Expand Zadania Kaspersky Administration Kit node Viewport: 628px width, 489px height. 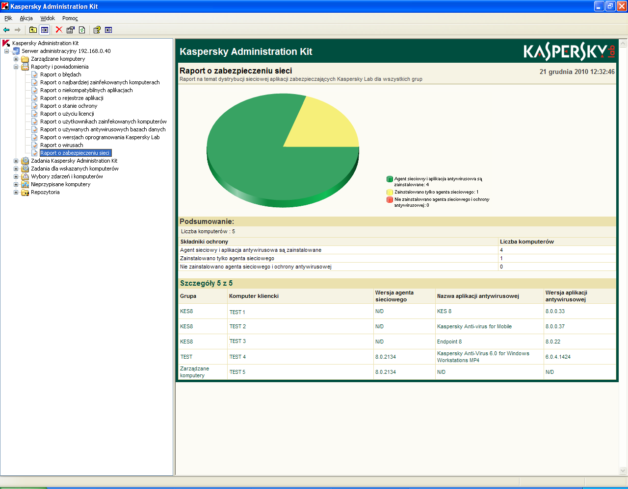click(x=16, y=161)
